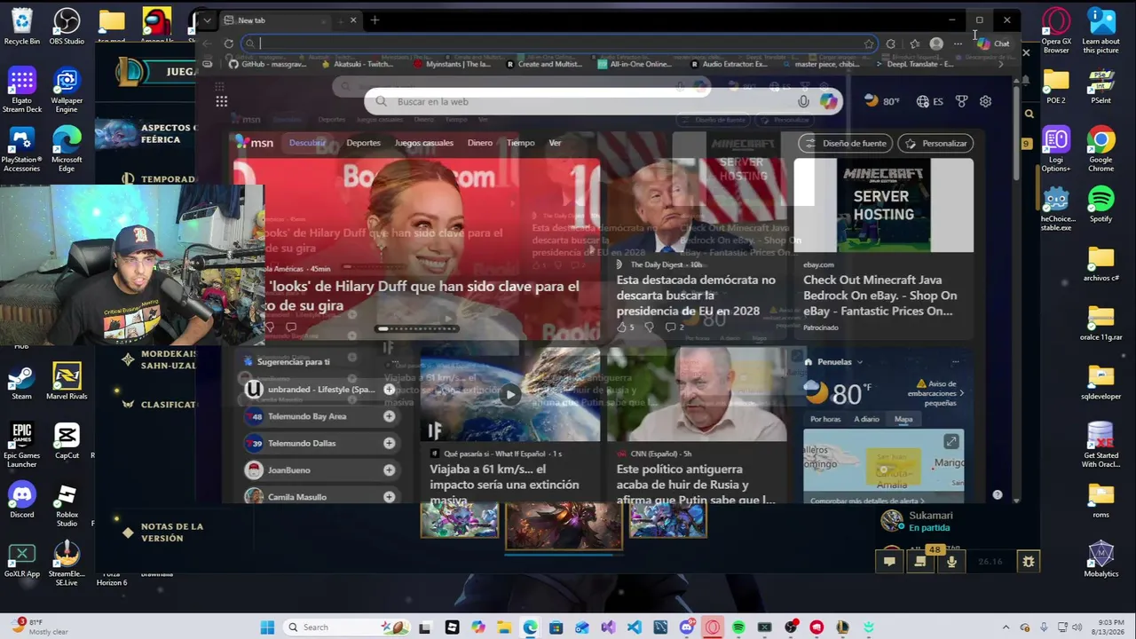Close the New tab browser tab

[x=353, y=20]
